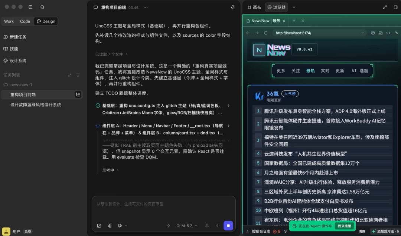
Task: Open the task title three-dot menu
Action: point(146,7)
